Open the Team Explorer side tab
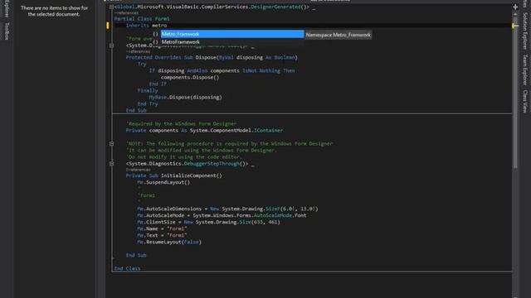 [525, 70]
